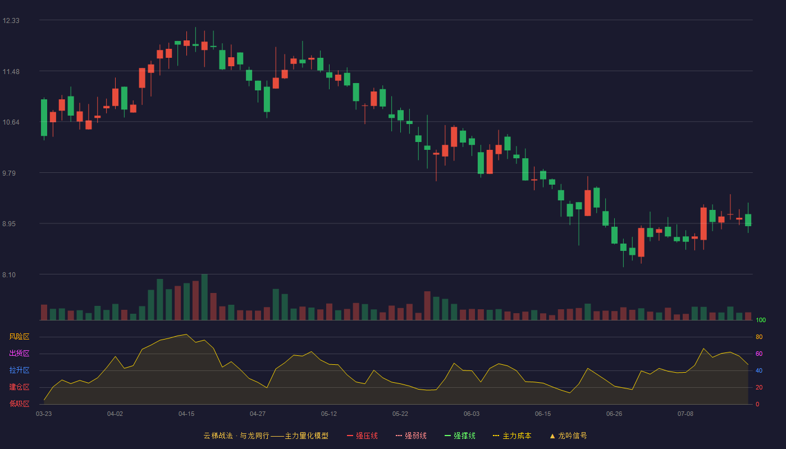Viewport: 786px width, 449px height.
Task: Click the 建仓区 zone label
Action: point(19,387)
